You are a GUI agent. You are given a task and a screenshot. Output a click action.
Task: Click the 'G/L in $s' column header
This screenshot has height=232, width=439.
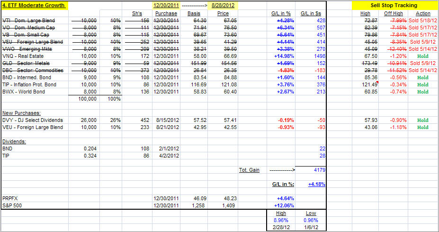[311, 13]
